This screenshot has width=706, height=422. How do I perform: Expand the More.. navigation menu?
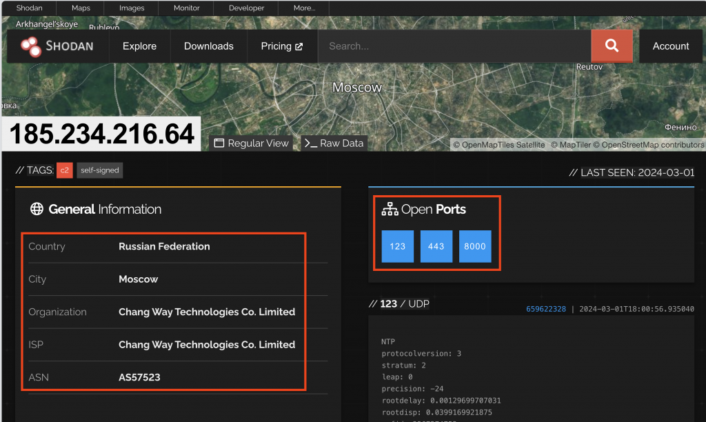(x=303, y=8)
